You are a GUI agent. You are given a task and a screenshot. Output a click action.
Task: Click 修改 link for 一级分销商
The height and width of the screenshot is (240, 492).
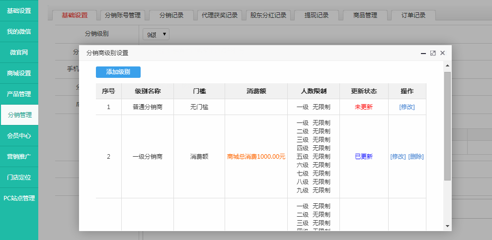(398, 157)
